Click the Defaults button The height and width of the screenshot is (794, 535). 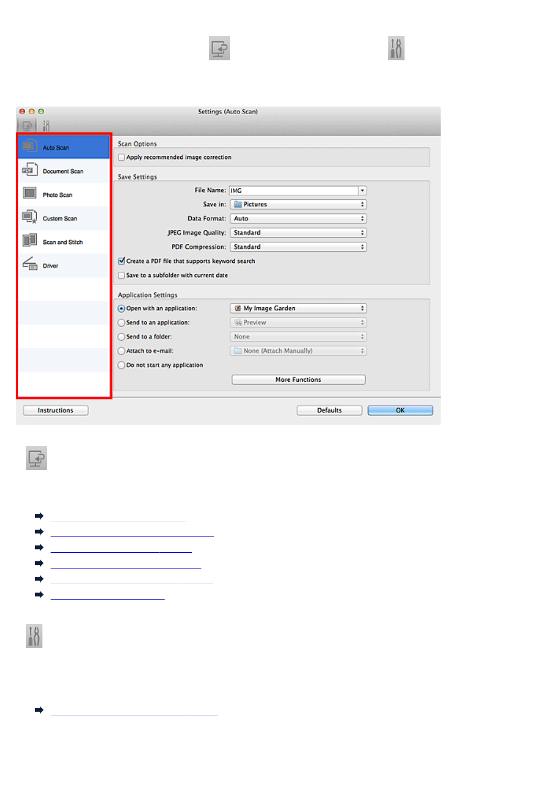pyautogui.click(x=330, y=411)
